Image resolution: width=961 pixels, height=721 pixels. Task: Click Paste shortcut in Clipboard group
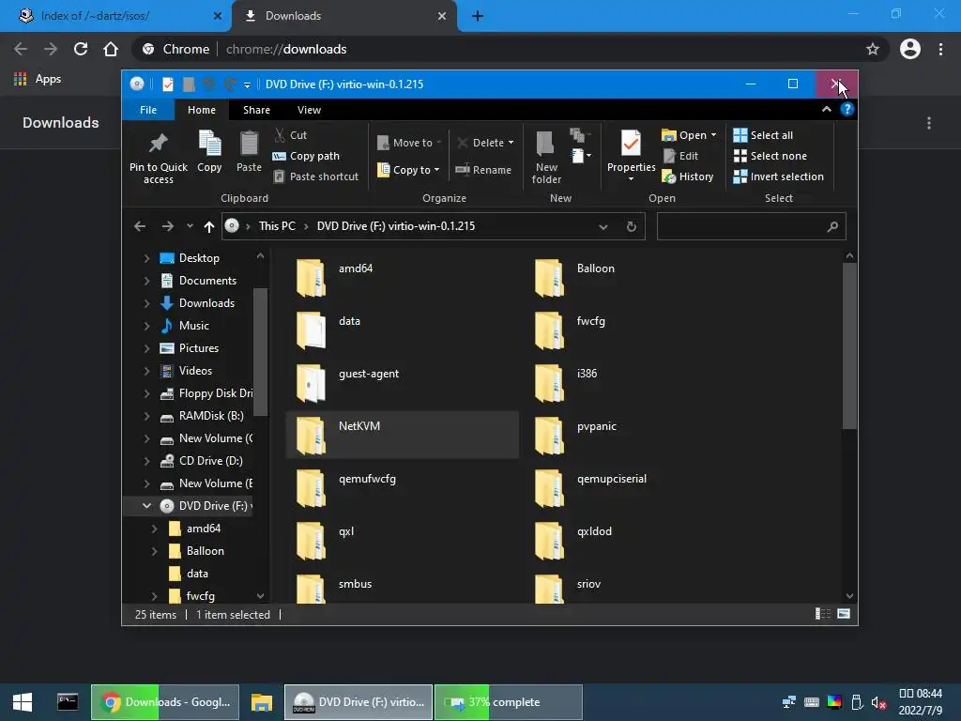pos(315,176)
